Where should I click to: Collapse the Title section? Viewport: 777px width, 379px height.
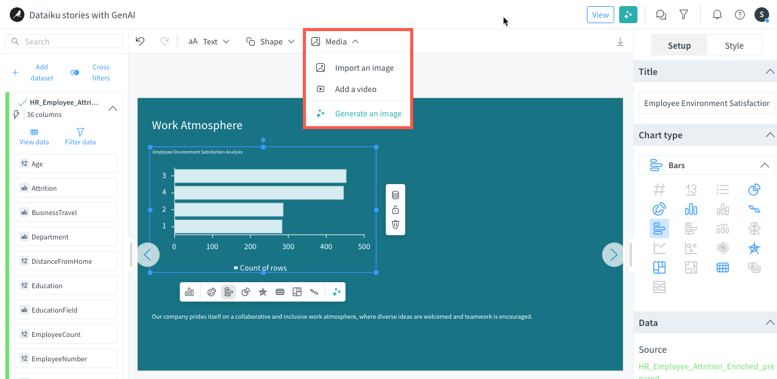point(769,71)
